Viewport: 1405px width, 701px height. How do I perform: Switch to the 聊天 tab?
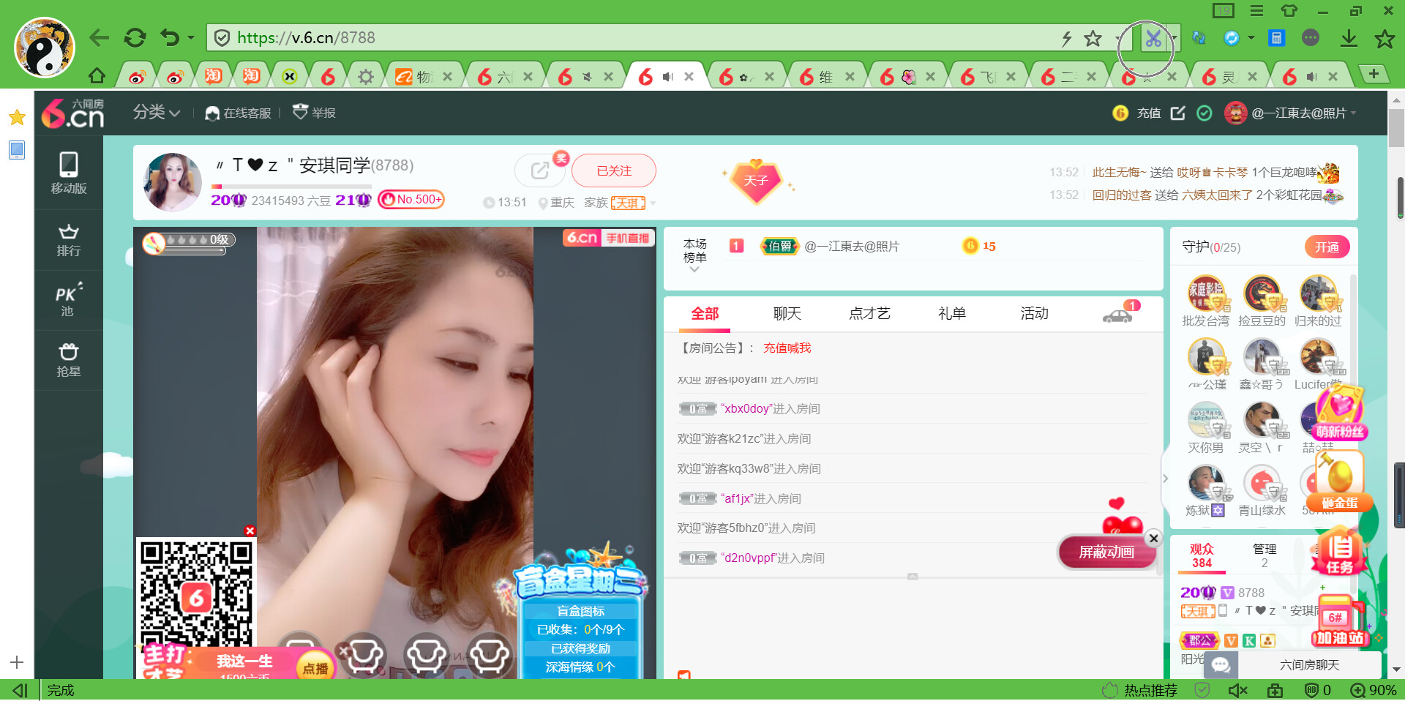[x=787, y=314]
